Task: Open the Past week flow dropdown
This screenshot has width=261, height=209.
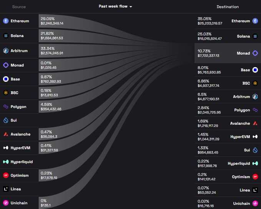Action: coord(115,6)
